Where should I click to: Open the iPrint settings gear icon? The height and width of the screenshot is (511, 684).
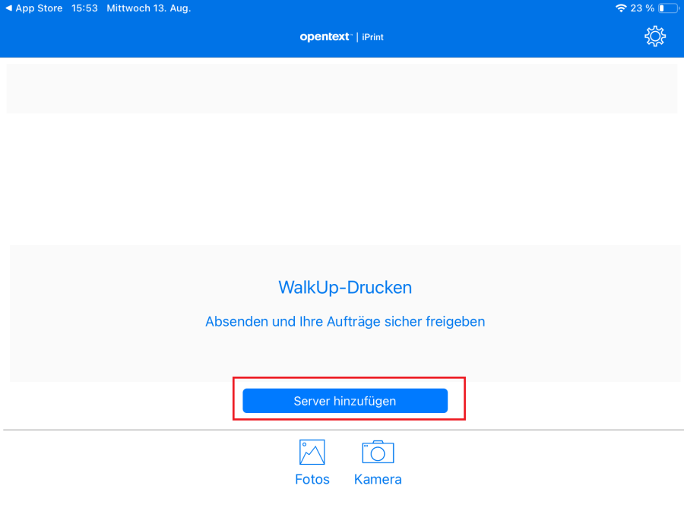click(655, 36)
